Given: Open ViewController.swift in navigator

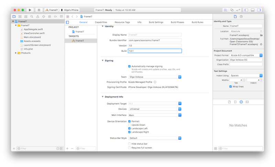Looking at the screenshot, I should tap(34, 33).
